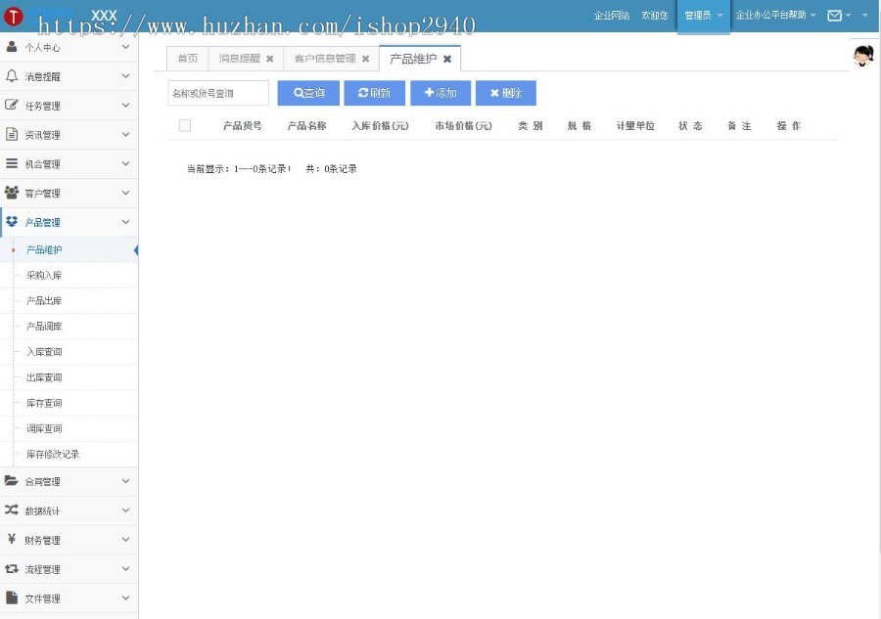Screen dimensions: 881x619
Task: Click the 企业网站 link in top bar
Action: click(x=612, y=16)
